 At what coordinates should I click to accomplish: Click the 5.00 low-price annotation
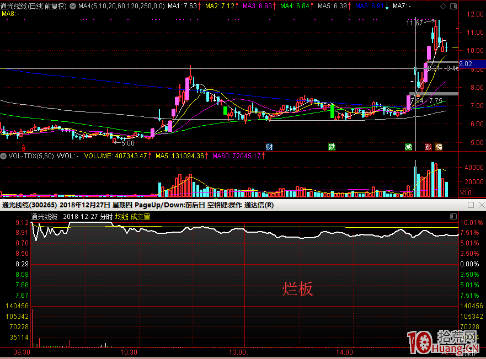click(x=127, y=143)
